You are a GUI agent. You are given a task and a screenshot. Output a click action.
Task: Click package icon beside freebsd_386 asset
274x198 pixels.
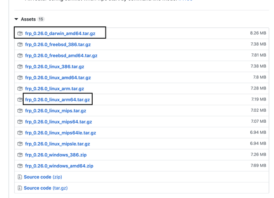click(20, 45)
